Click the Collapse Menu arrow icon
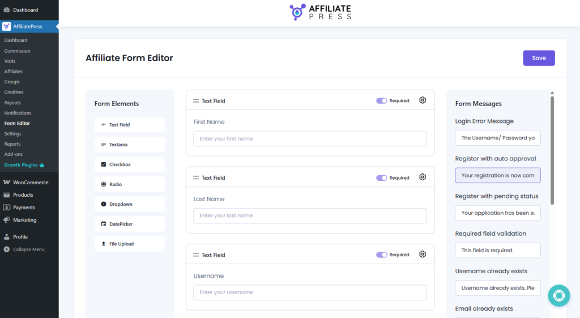Image resolution: width=580 pixels, height=318 pixels. click(x=7, y=249)
